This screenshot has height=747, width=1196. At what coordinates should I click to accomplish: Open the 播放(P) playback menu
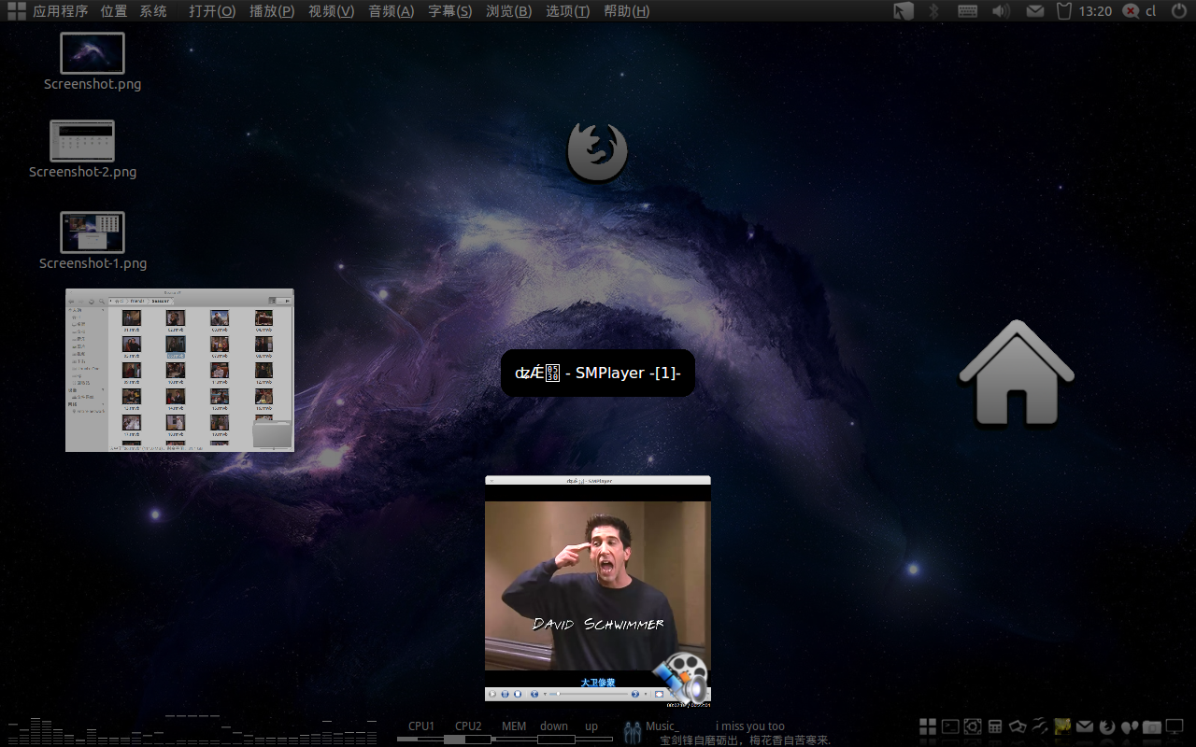click(x=272, y=11)
